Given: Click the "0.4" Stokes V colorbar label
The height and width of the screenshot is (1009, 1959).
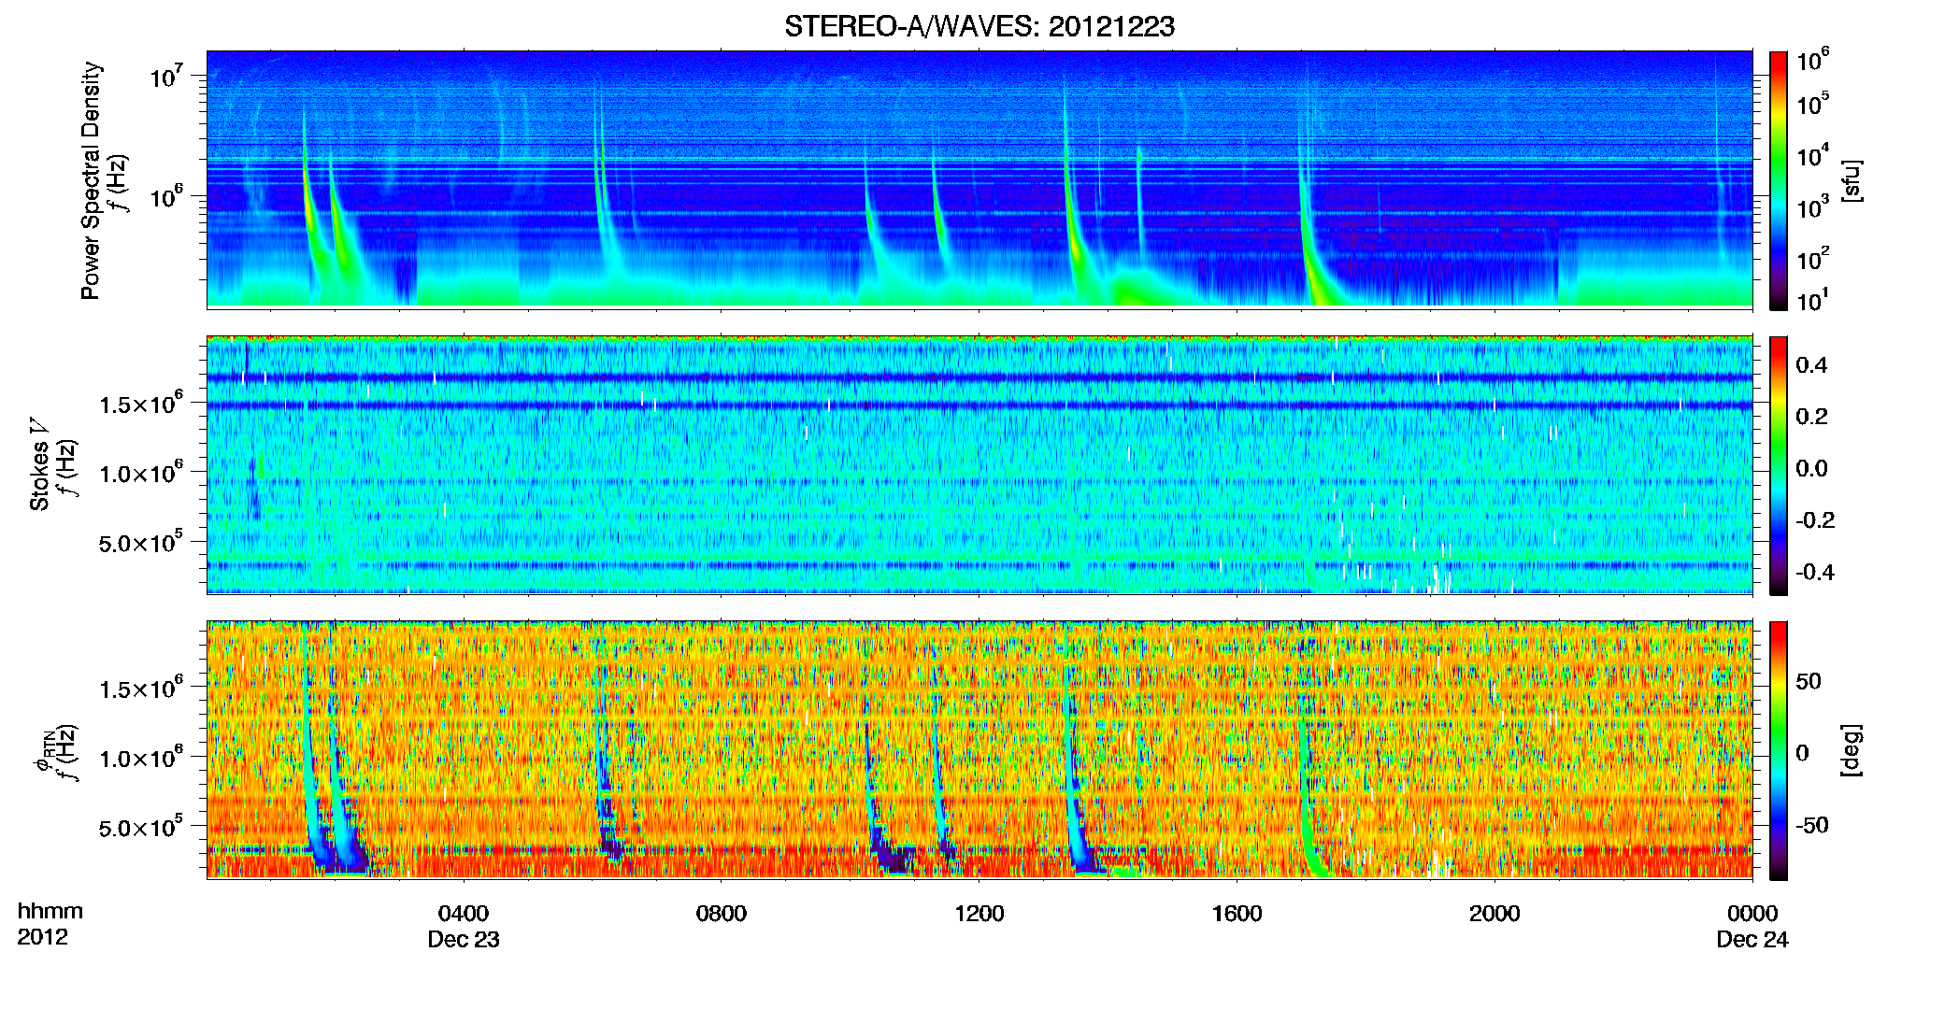Looking at the screenshot, I should coord(1811,365).
